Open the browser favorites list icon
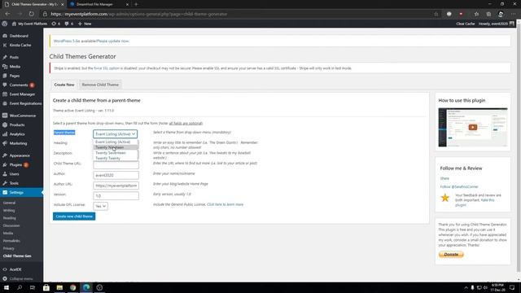This screenshot has width=521, height=293. click(476, 14)
